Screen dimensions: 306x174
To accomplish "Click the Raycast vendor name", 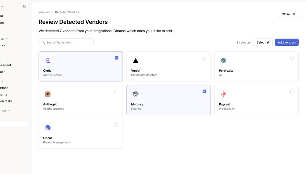I will 225,104.
